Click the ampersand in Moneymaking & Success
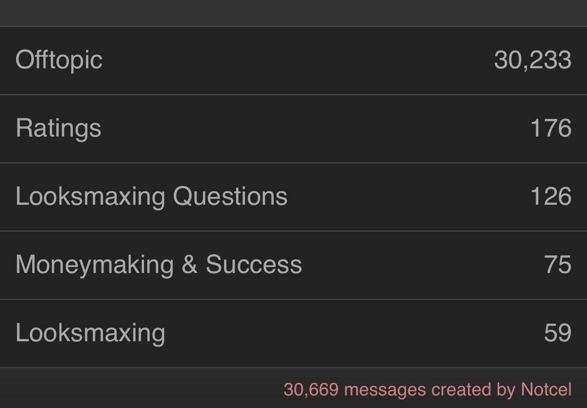The height and width of the screenshot is (408, 587). click(189, 264)
